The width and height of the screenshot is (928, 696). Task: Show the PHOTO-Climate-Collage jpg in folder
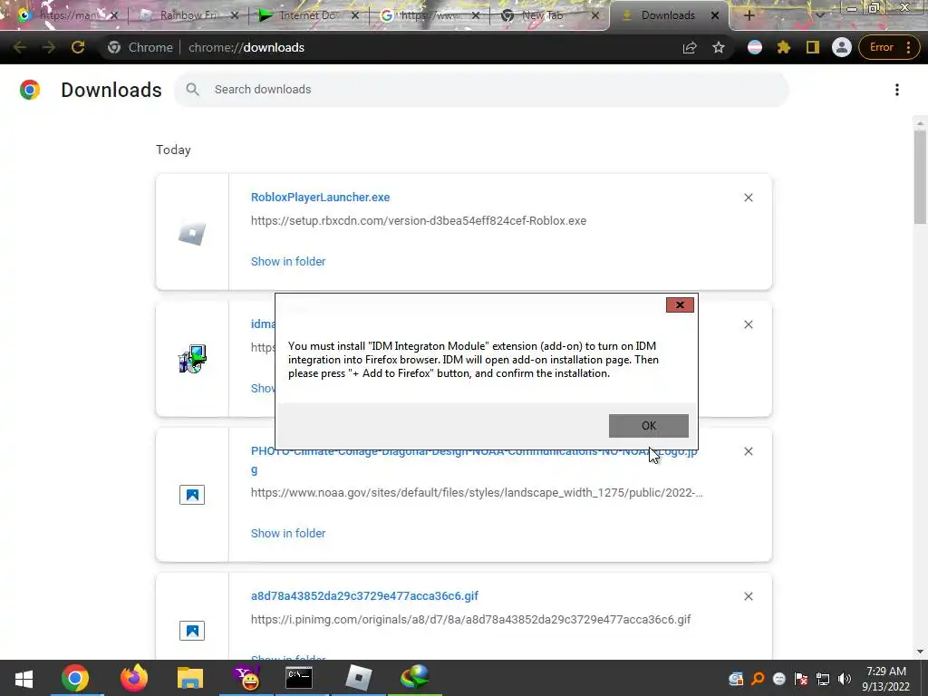(x=288, y=533)
